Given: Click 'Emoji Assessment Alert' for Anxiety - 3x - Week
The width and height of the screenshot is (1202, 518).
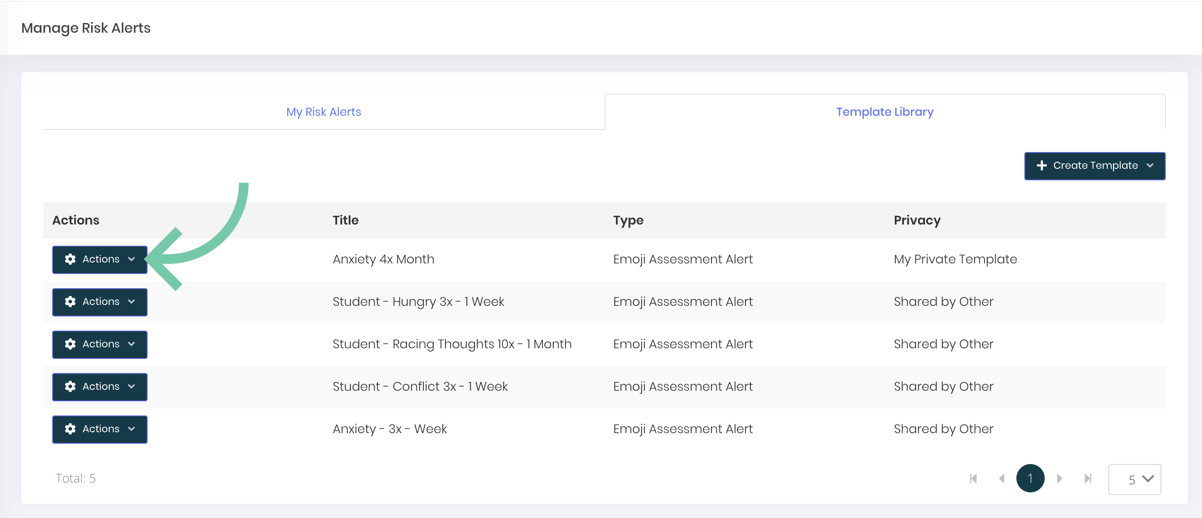Looking at the screenshot, I should pos(683,429).
